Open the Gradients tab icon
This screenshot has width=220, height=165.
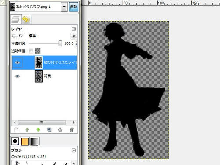(x=34, y=141)
